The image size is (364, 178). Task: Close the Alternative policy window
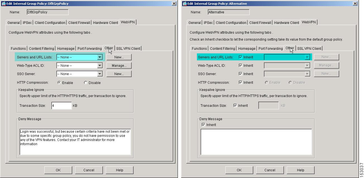(x=355, y=4)
